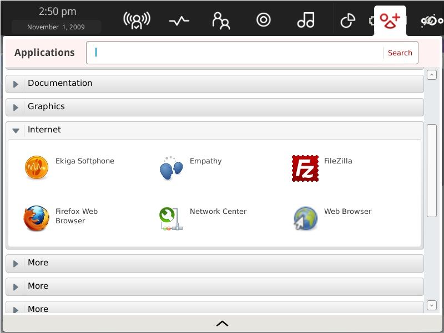Click the Search button
The height and width of the screenshot is (333, 444).
[400, 53]
